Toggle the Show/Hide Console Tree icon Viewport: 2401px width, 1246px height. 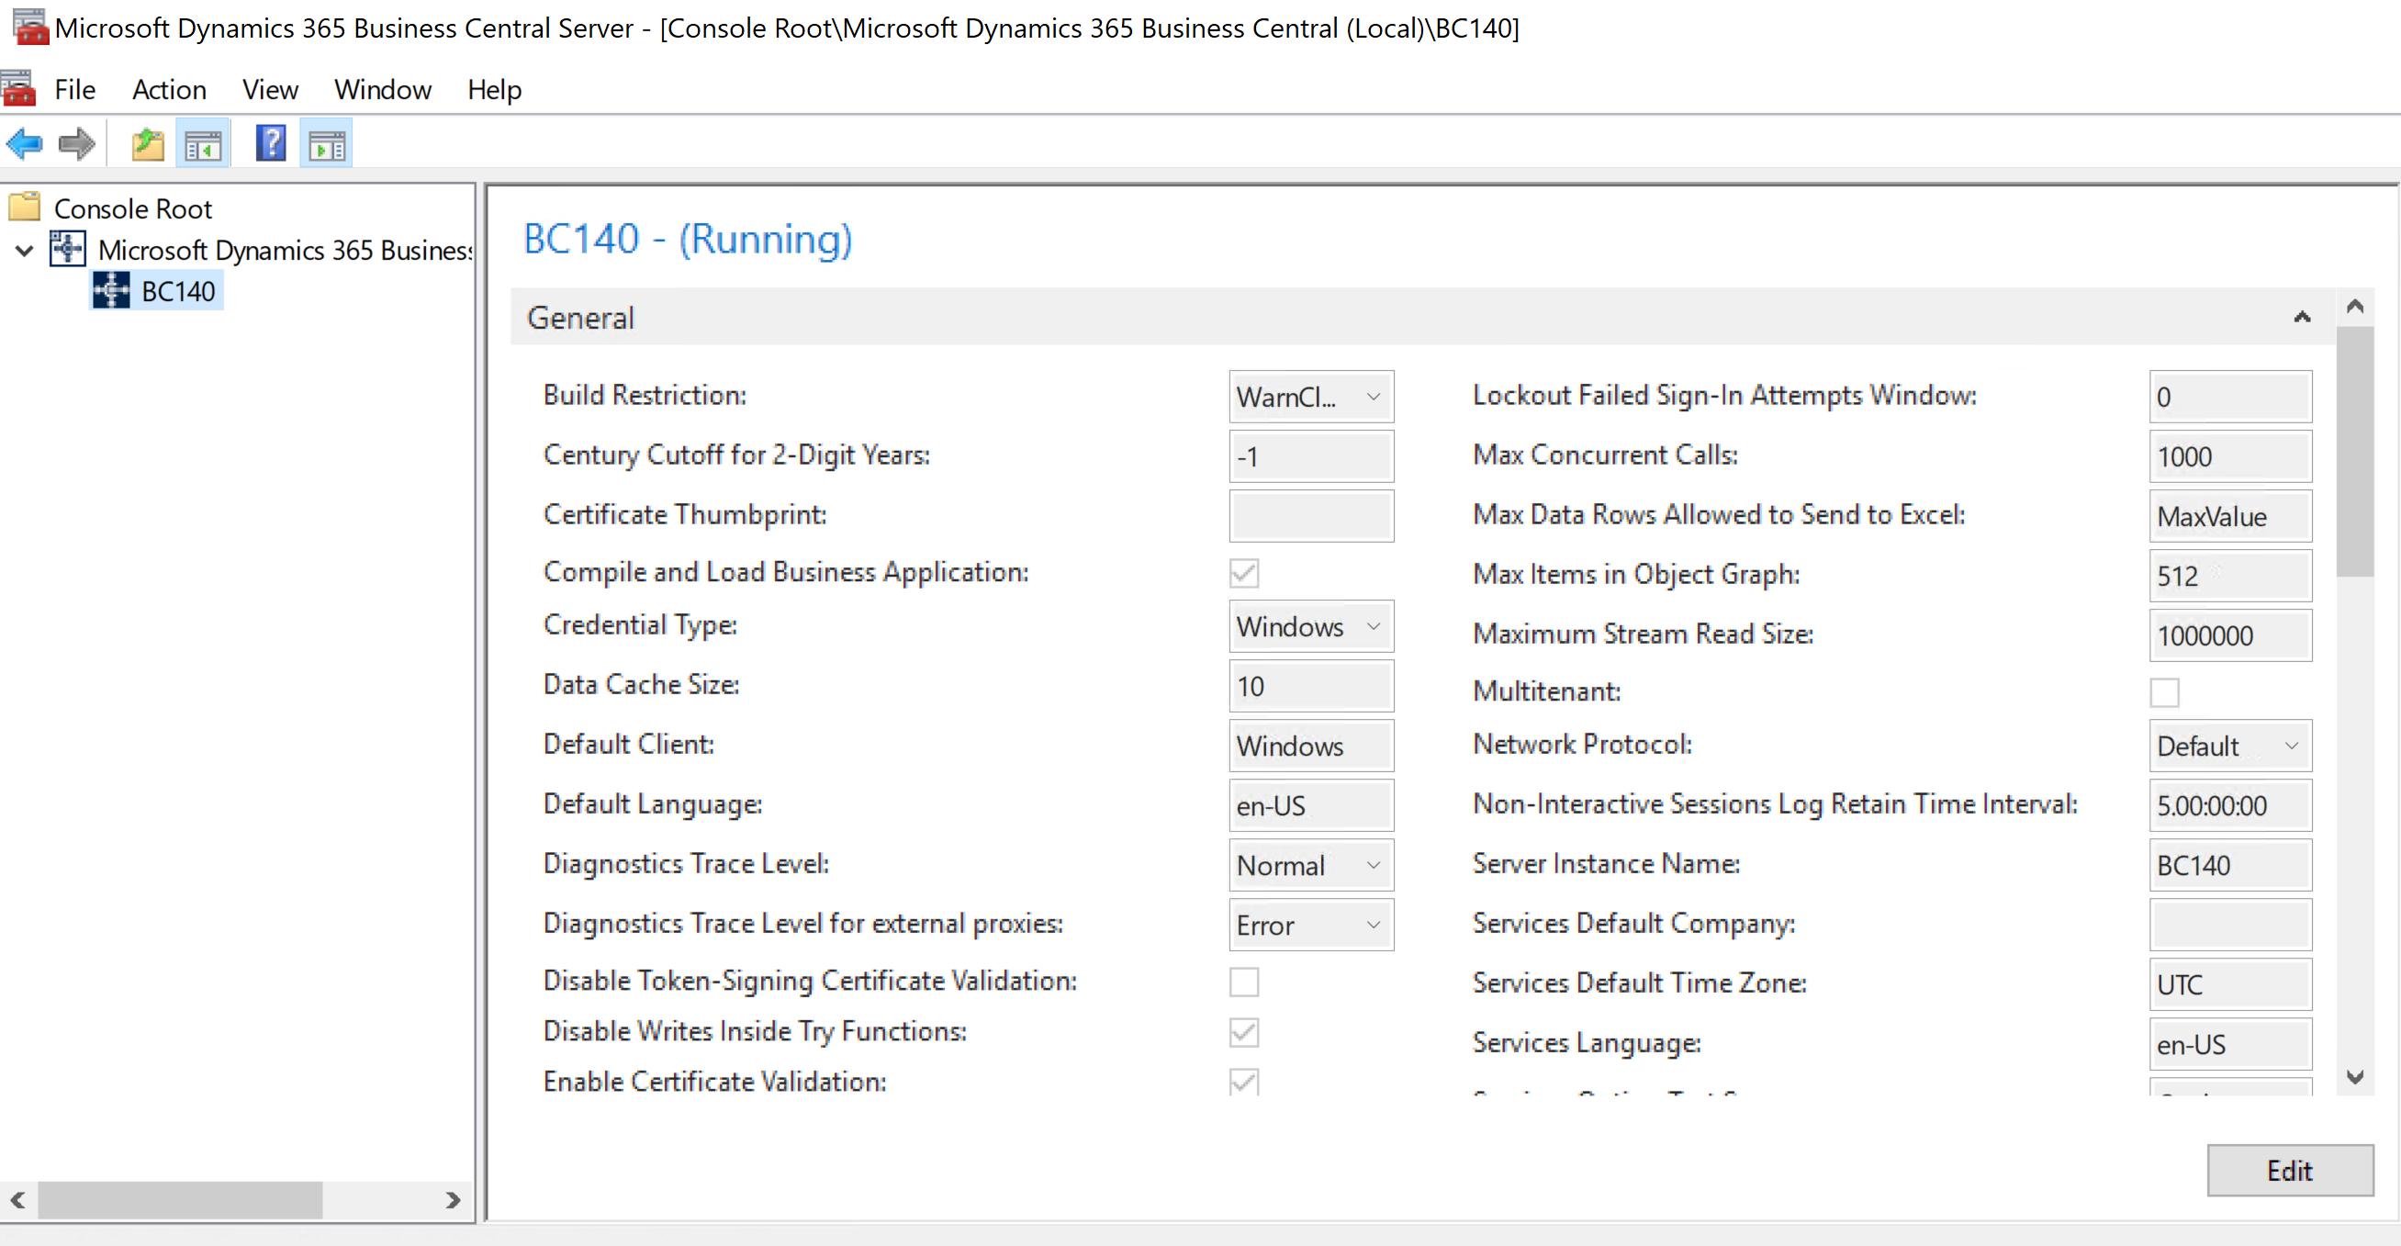[203, 145]
